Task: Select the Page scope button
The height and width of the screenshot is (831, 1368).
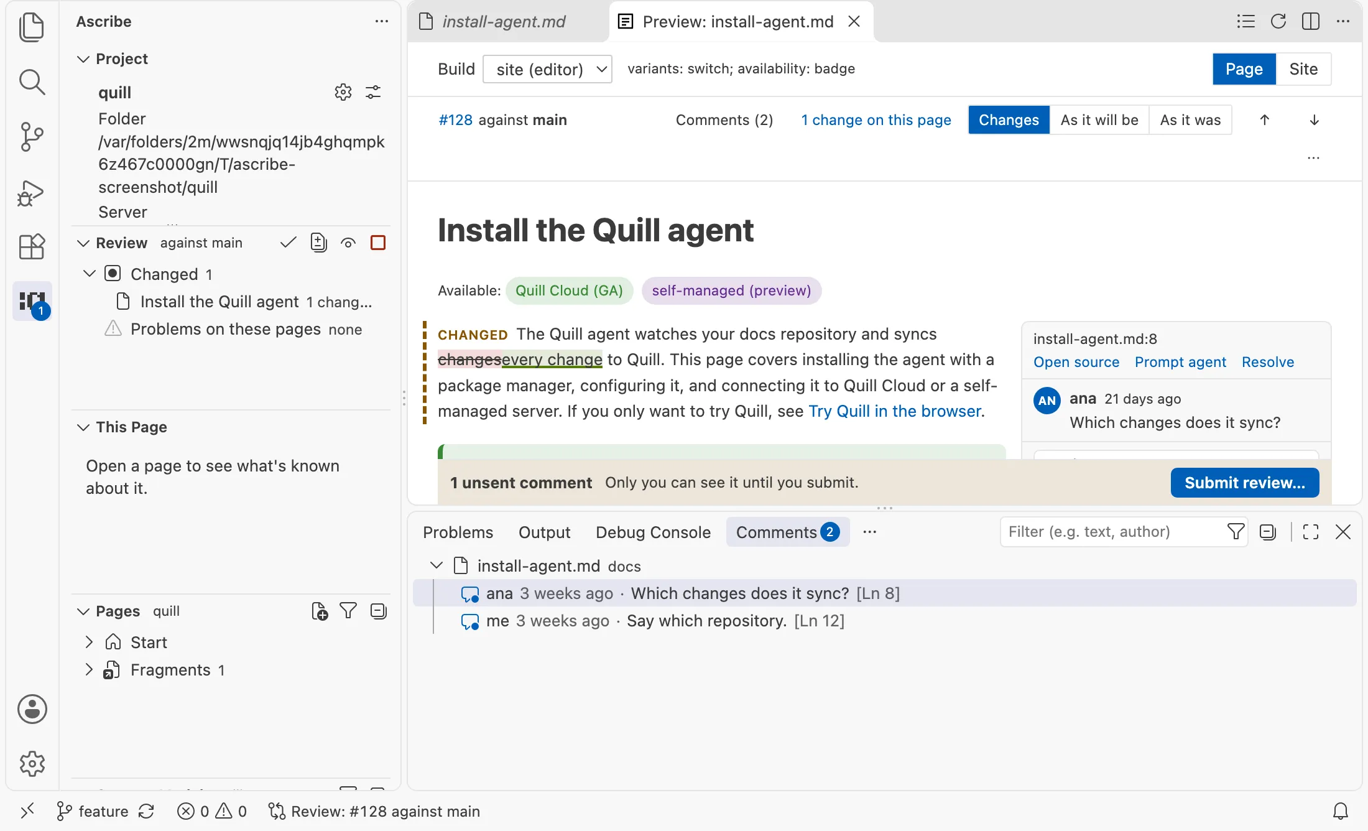Action: [x=1244, y=69]
